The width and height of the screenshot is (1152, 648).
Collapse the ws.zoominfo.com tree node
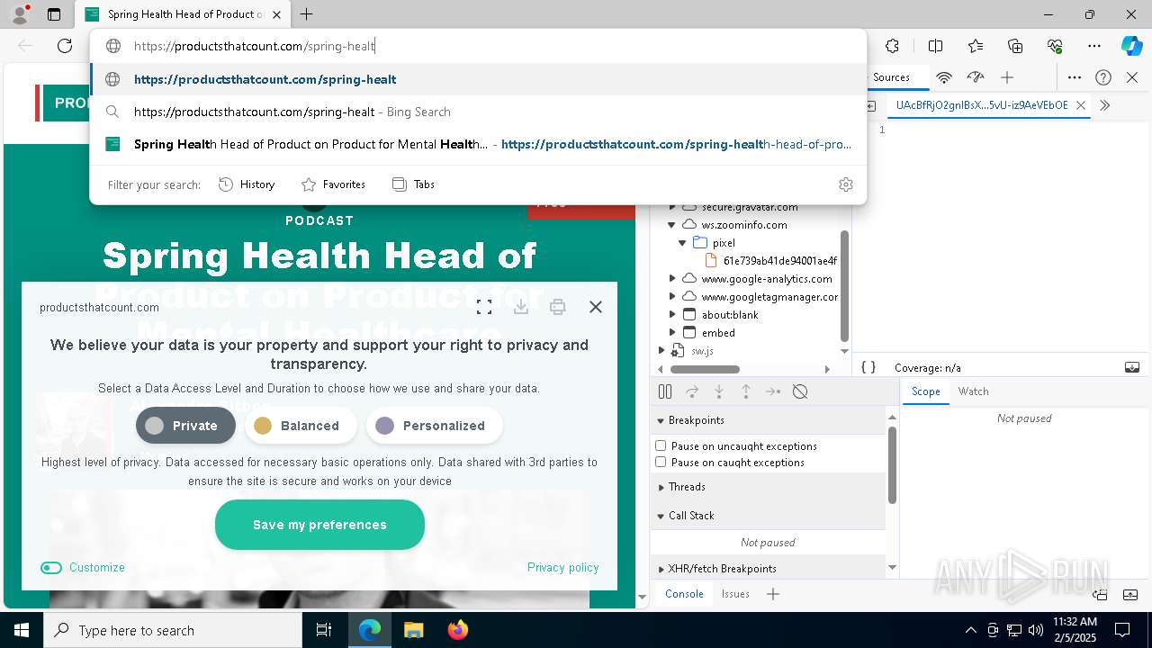point(671,225)
